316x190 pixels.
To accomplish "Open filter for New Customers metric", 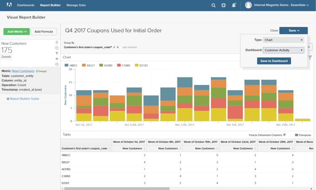I will pyautogui.click(x=57, y=54).
